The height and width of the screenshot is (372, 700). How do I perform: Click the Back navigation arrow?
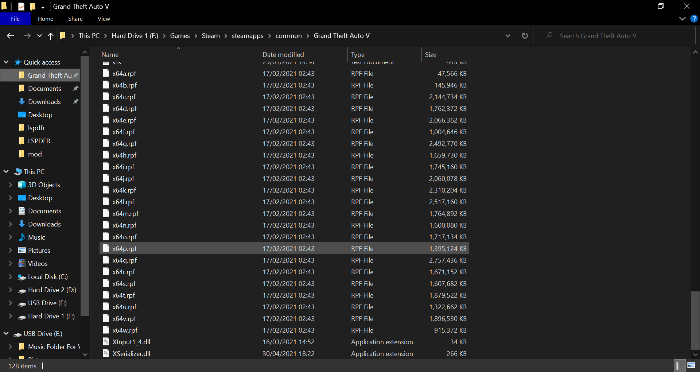click(x=10, y=36)
